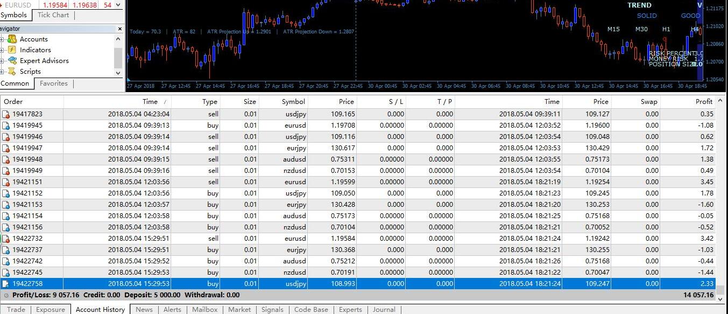Switch to the Trade tab
The height and width of the screenshot is (314, 728).
[16, 310]
